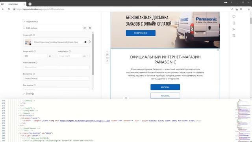The width and height of the screenshot is (252, 142).
Task: Switch to desktop preview mode
Action: (234, 17)
